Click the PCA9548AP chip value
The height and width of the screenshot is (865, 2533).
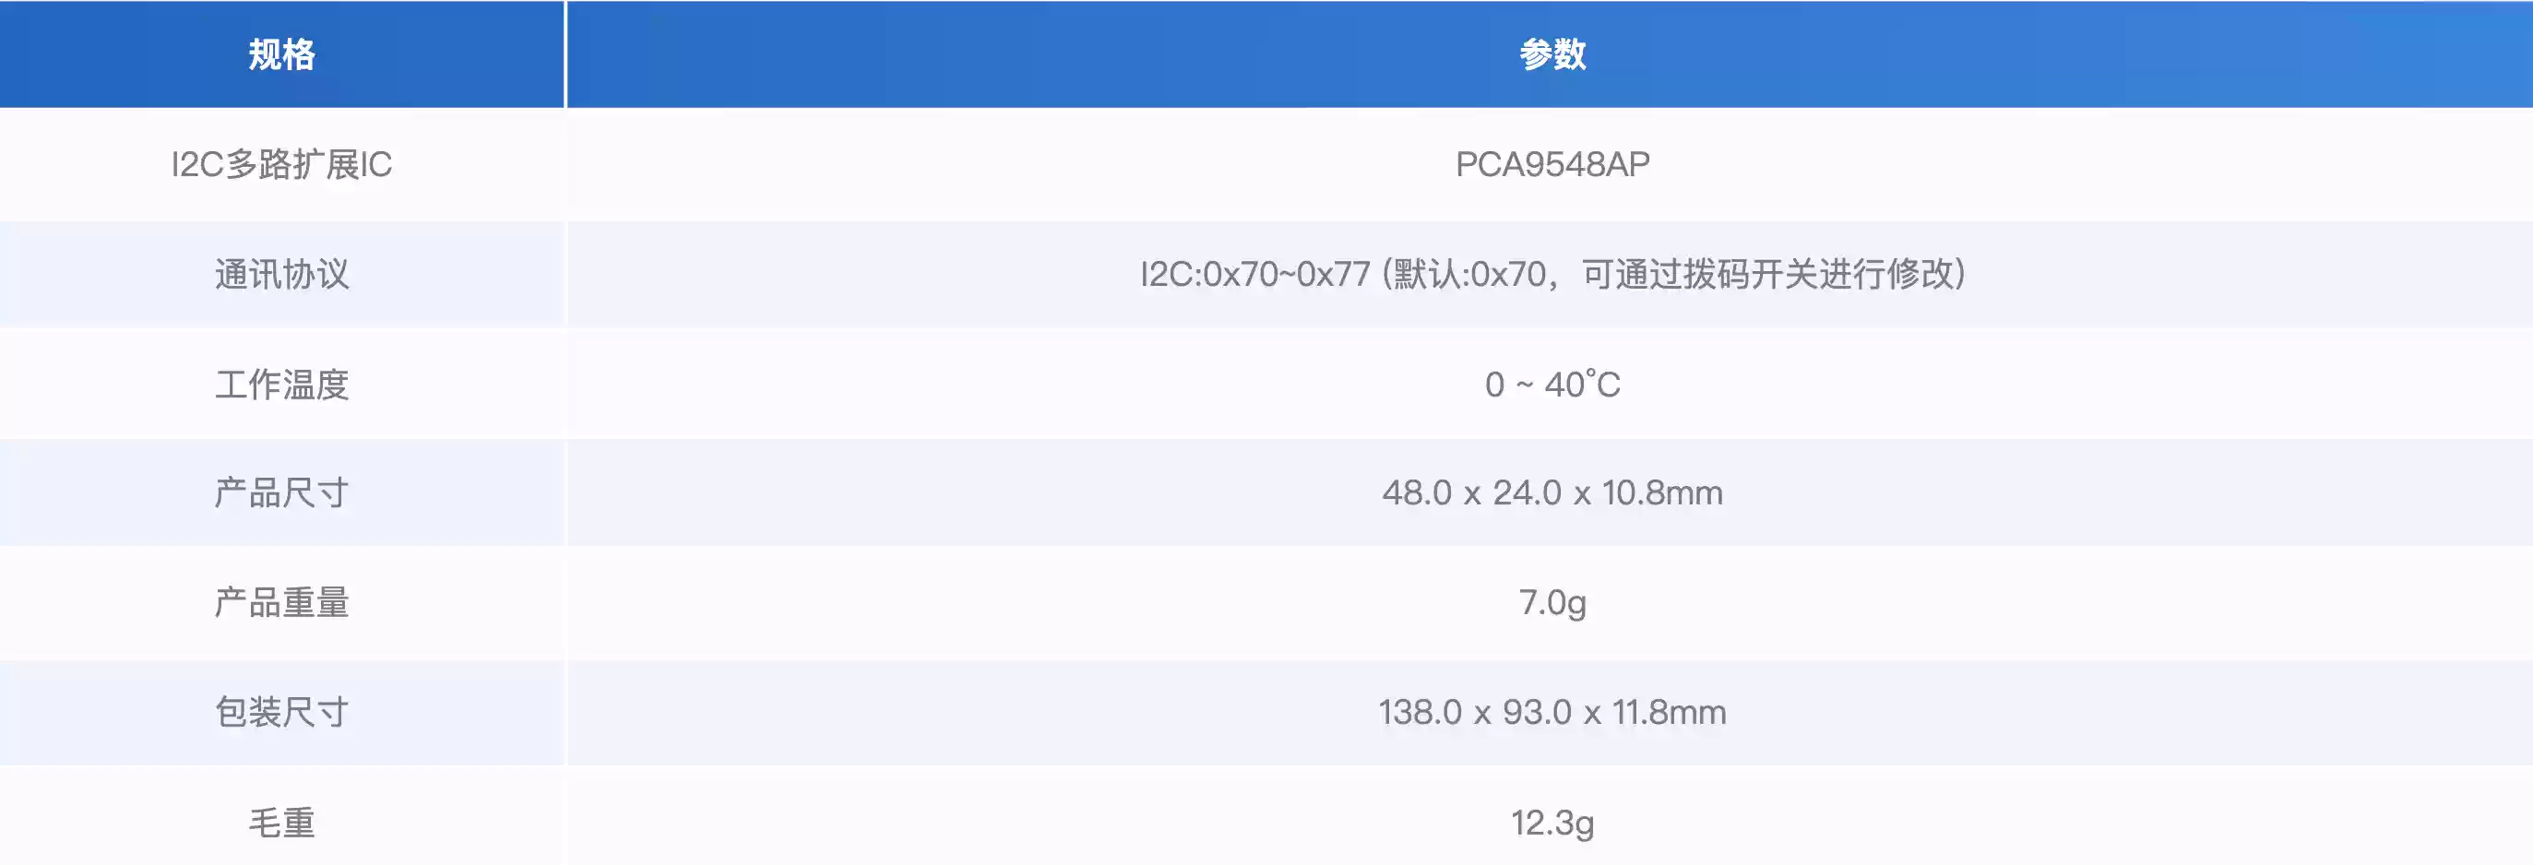pos(1552,164)
